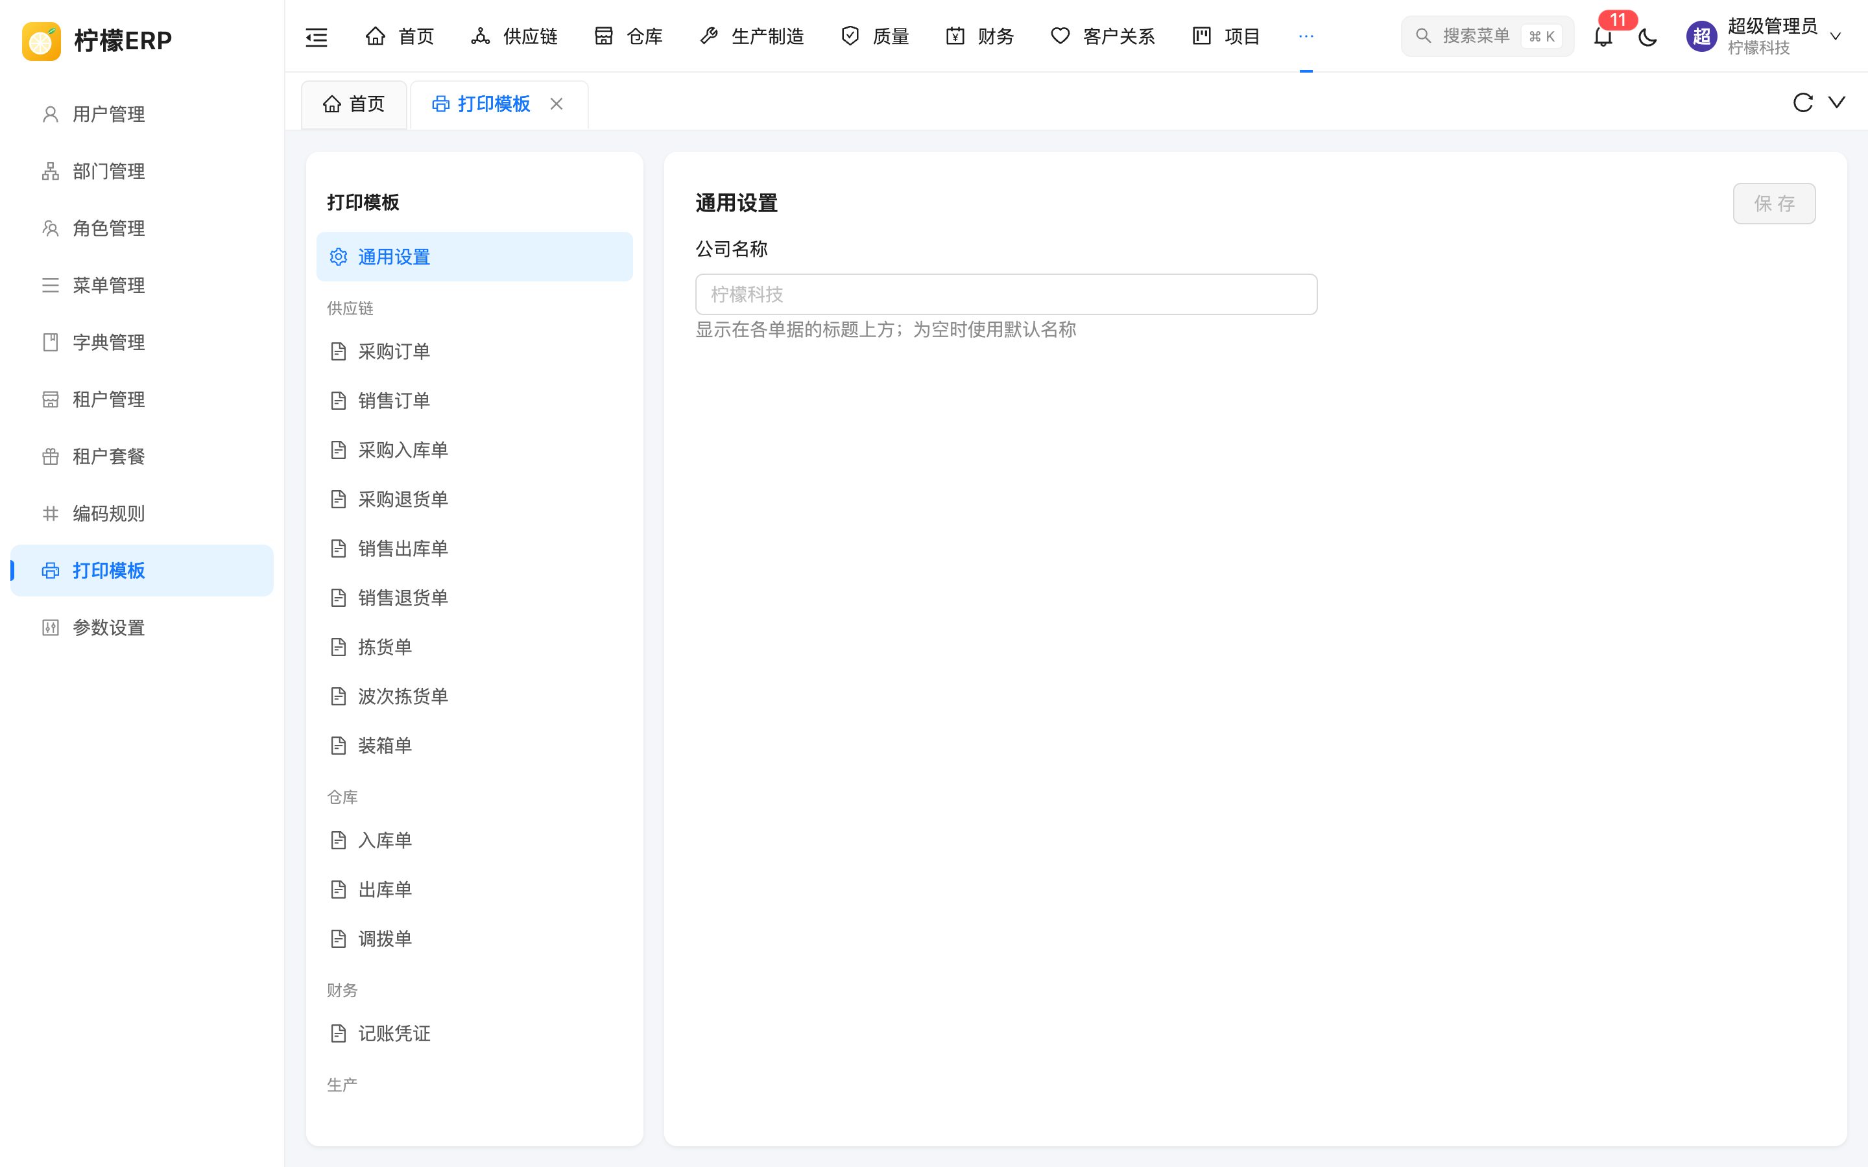This screenshot has height=1167, width=1868.
Task: Open the 记账凭证 template
Action: click(x=474, y=1034)
